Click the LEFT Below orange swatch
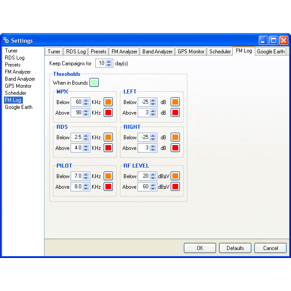The height and width of the screenshot is (291, 291). click(175, 102)
